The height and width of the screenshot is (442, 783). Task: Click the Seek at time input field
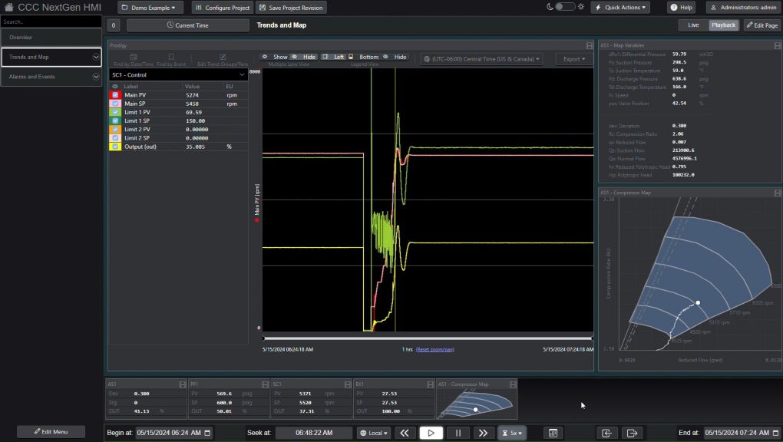point(313,433)
